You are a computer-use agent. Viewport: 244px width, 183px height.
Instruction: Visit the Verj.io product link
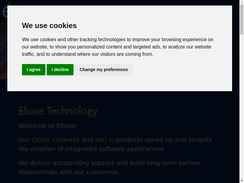105,140
